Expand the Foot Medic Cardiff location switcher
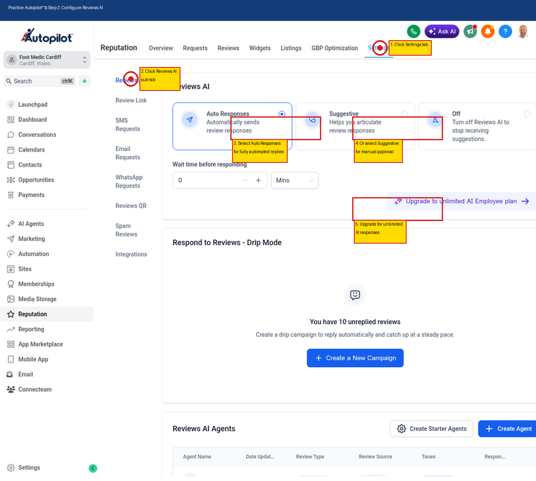Viewport: 536px width, 481px height. [47, 60]
